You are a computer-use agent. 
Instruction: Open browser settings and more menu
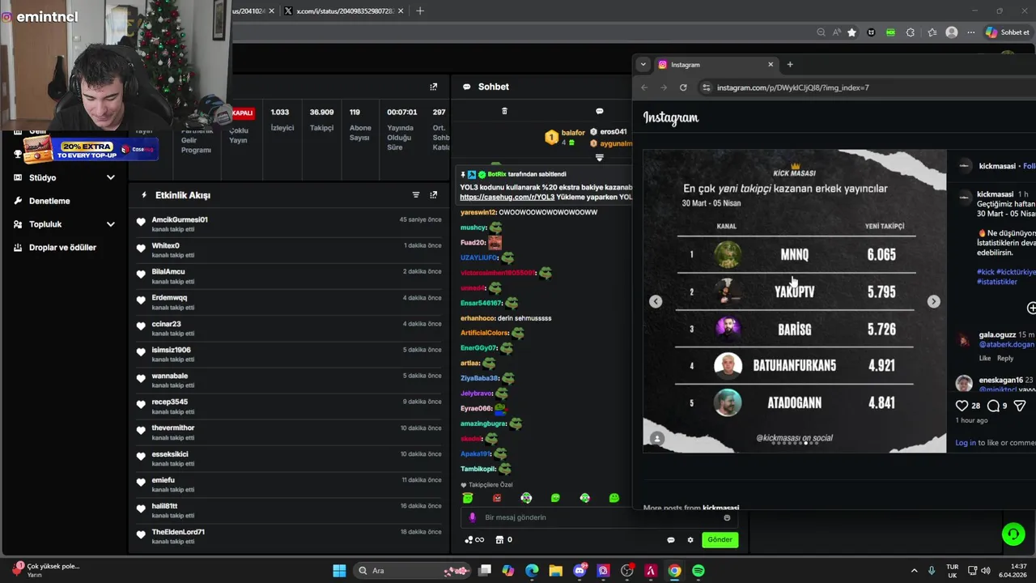click(x=971, y=32)
